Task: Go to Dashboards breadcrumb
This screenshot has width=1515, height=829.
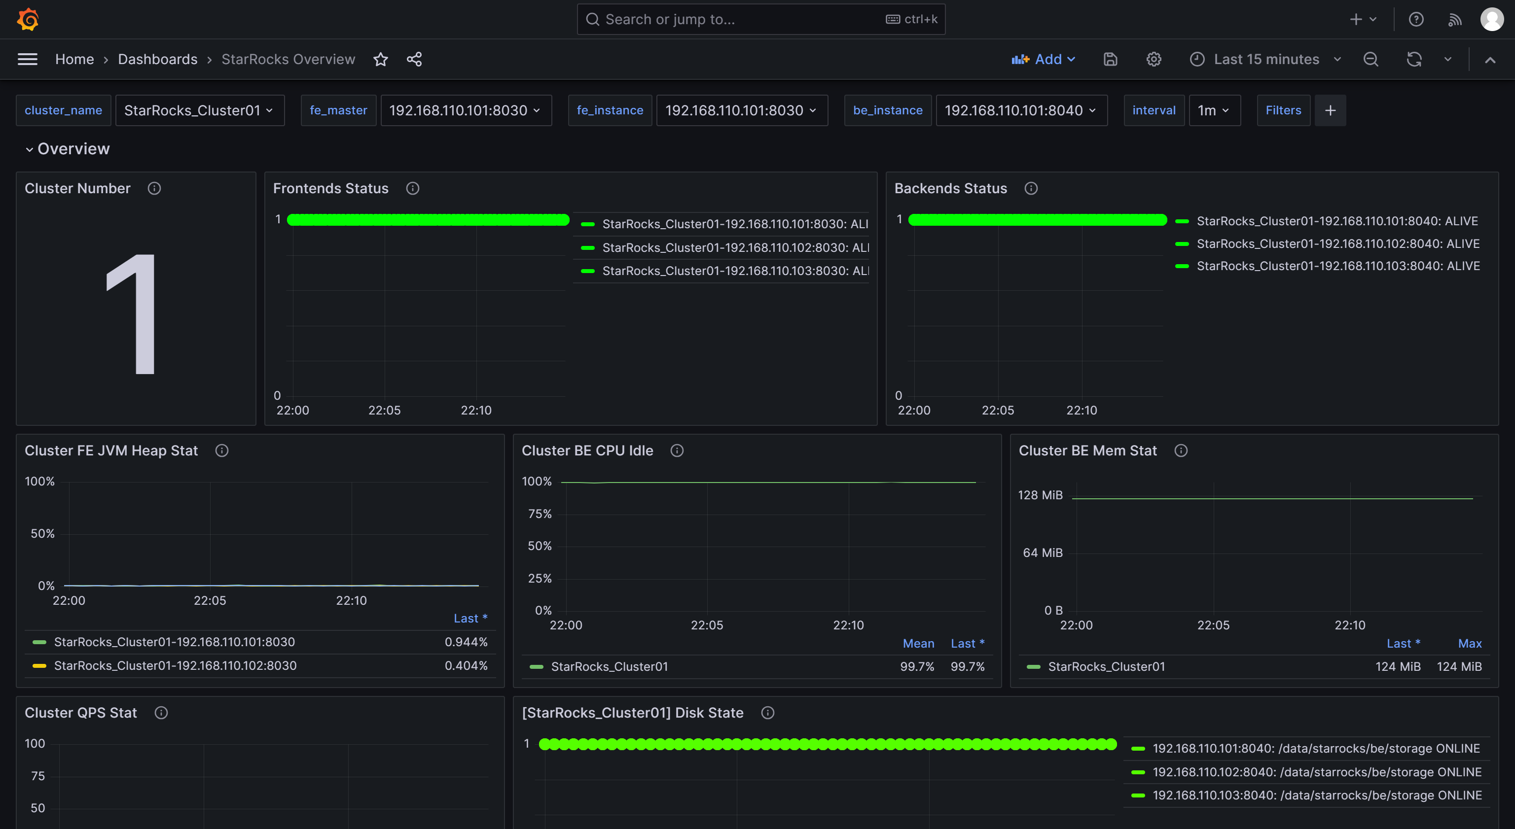Action: pyautogui.click(x=158, y=59)
